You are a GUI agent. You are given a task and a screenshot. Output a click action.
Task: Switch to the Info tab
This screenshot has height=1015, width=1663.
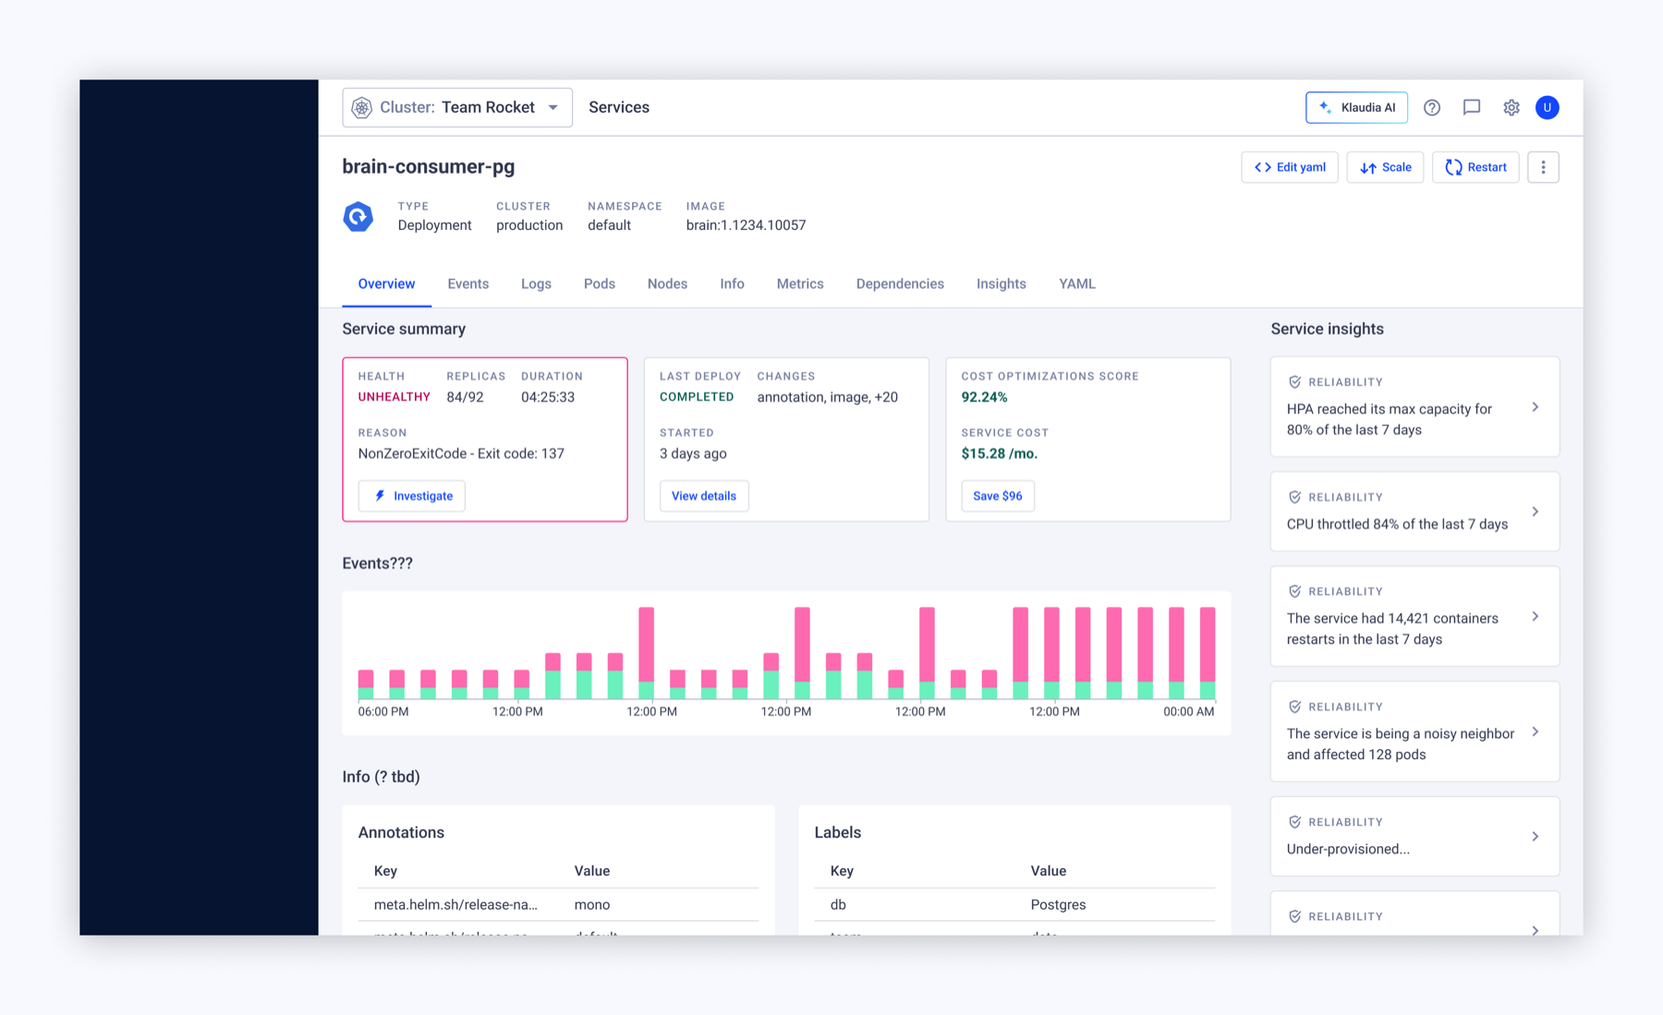tap(732, 284)
